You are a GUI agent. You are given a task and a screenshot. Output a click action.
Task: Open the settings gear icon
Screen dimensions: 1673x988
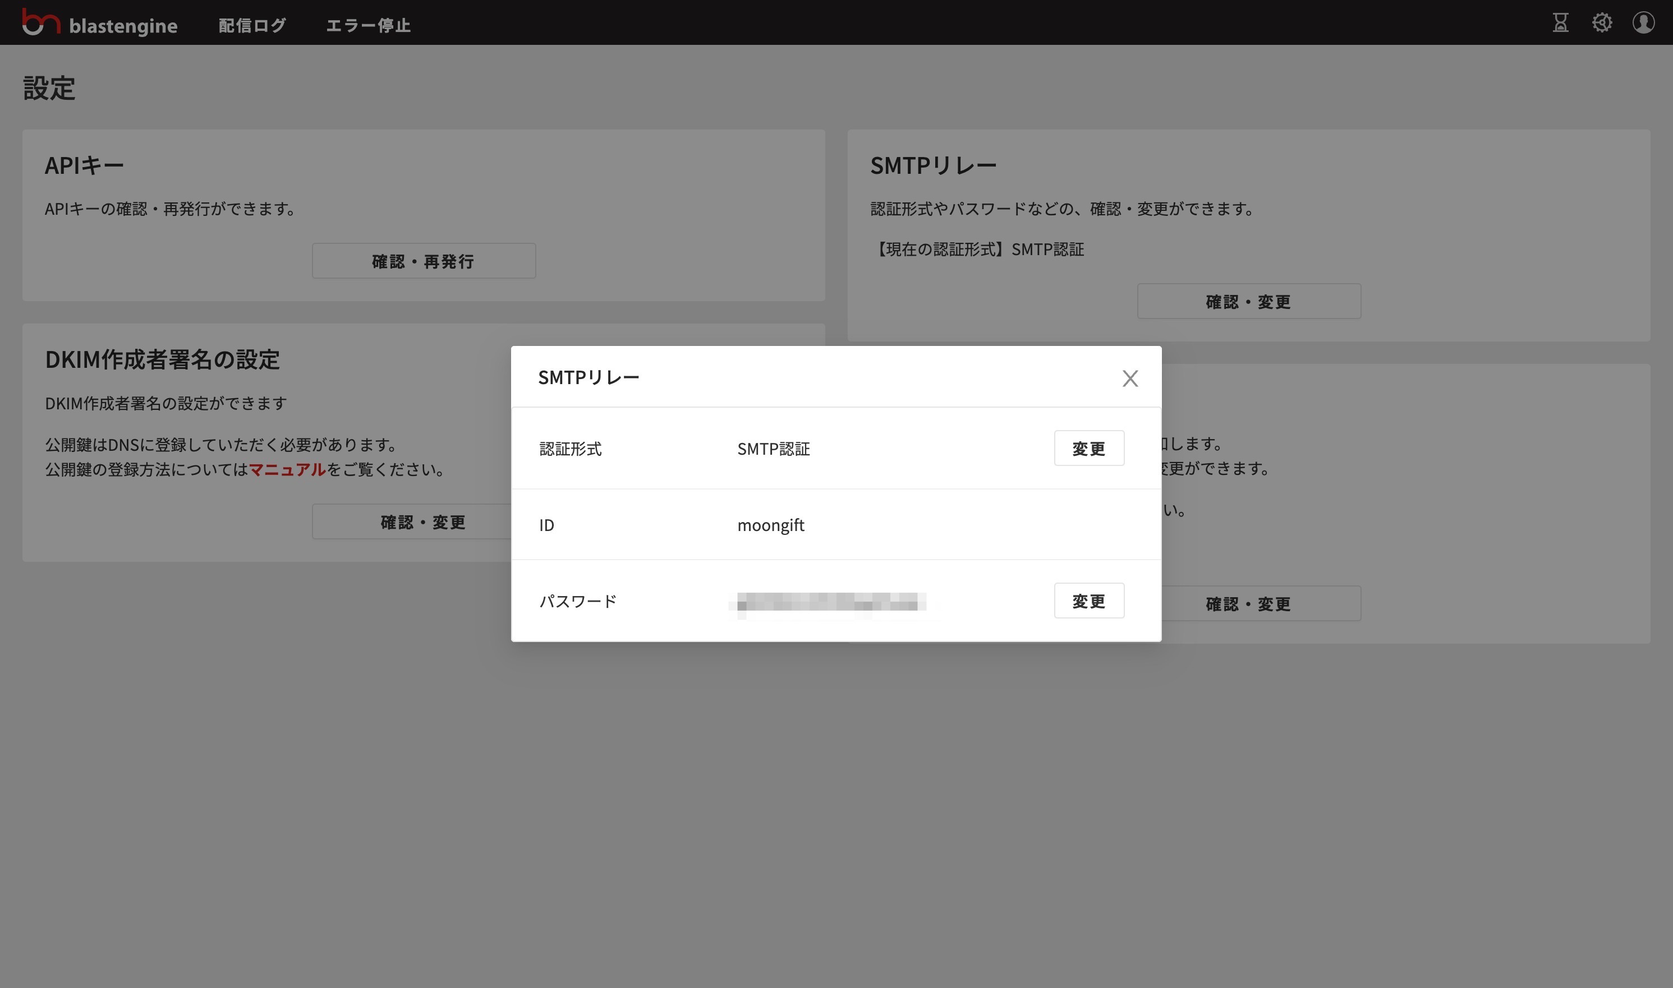click(x=1602, y=22)
